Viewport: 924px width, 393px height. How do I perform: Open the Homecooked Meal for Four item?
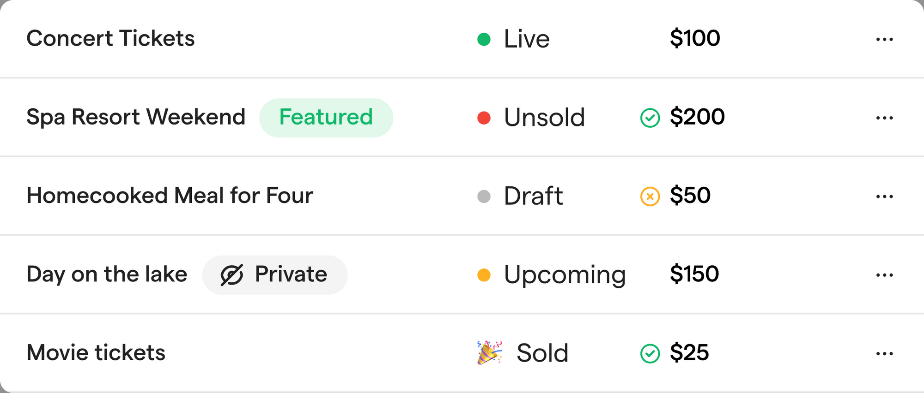170,196
